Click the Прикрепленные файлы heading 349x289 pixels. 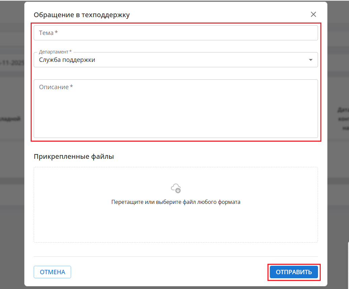pos(74,156)
